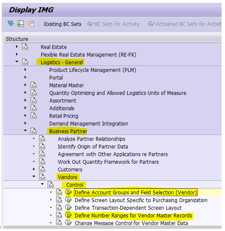Open documentation icon for Analyze Partner Relationships
Viewport: 225px width, 231px height.
(x=42, y=139)
